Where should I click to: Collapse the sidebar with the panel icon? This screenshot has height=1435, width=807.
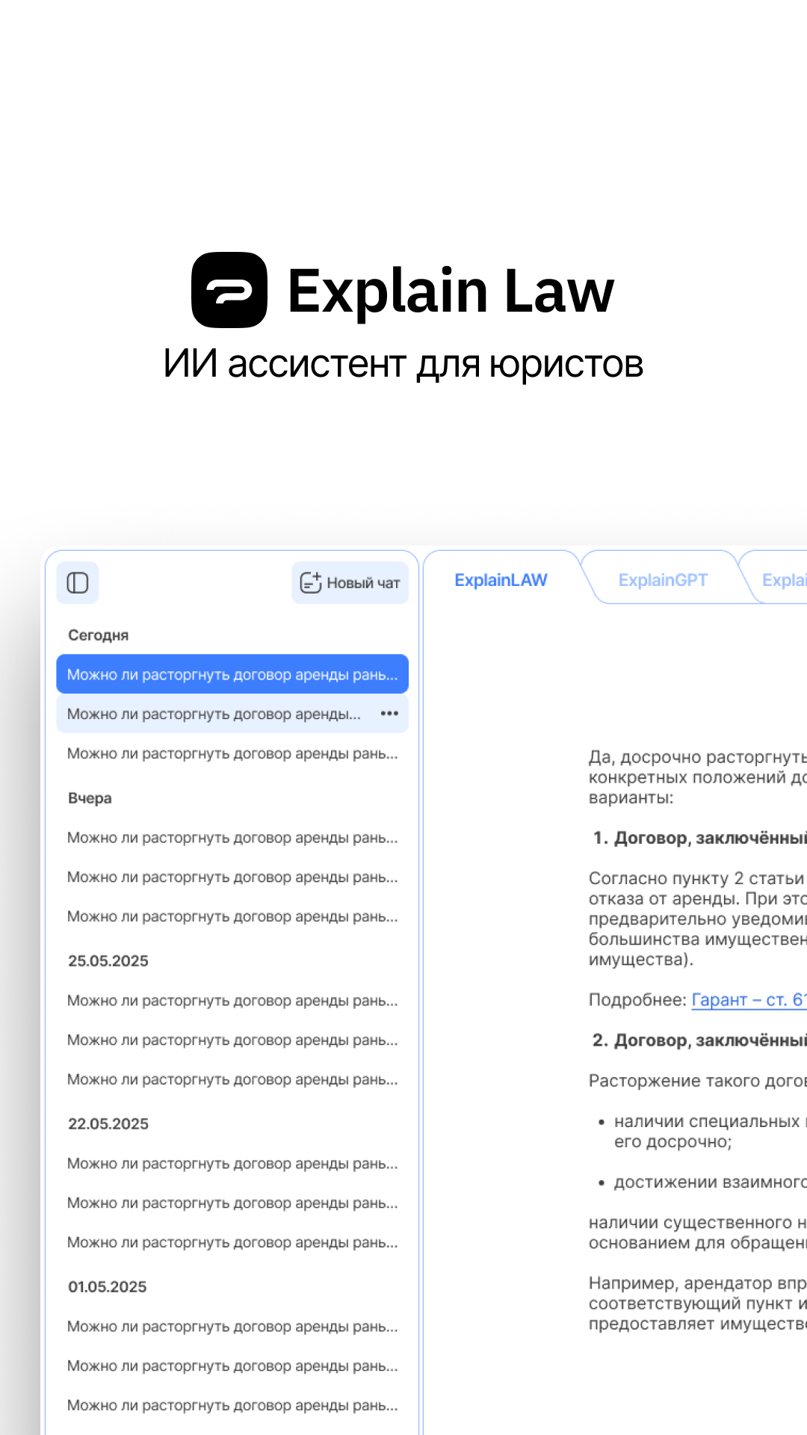point(78,582)
